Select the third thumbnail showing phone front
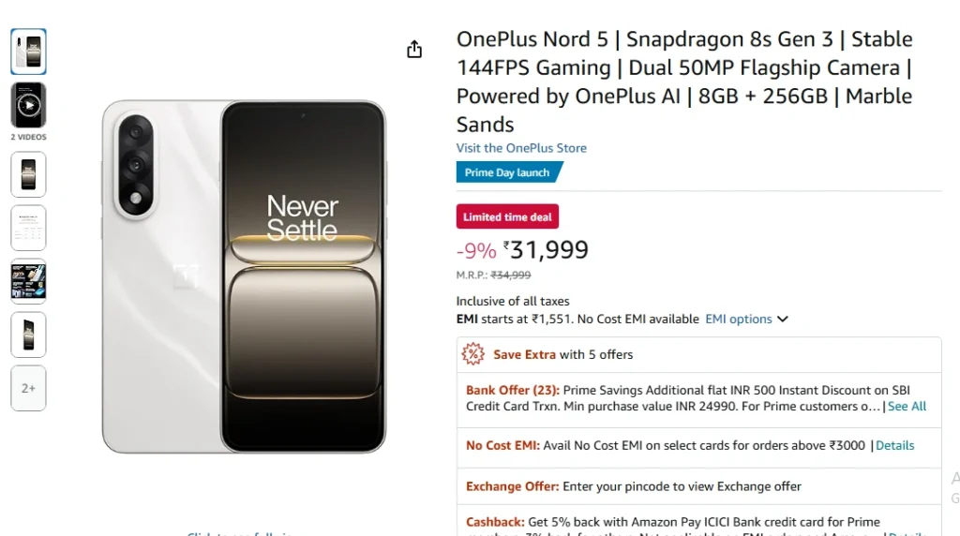Image resolution: width=960 pixels, height=536 pixels. [28, 174]
